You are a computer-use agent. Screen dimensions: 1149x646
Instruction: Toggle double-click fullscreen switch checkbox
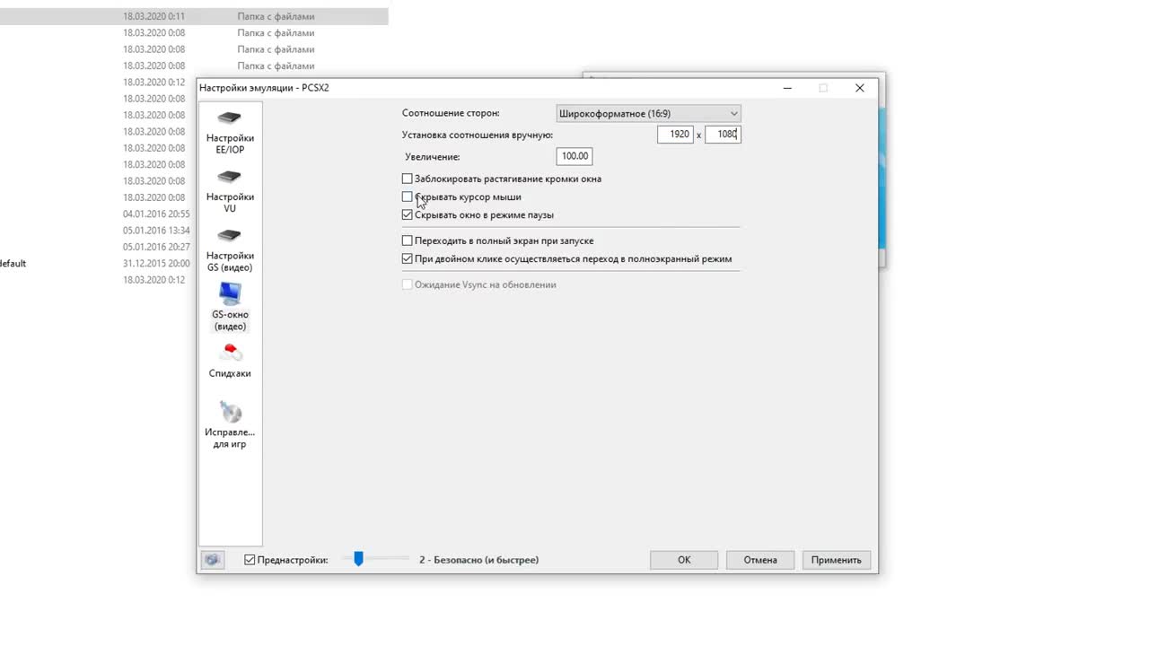click(408, 258)
